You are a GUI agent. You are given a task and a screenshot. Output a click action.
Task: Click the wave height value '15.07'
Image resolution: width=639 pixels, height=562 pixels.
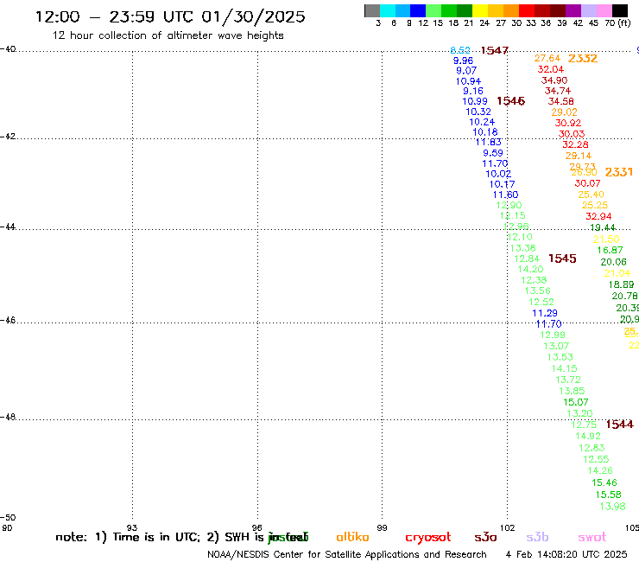[575, 402]
